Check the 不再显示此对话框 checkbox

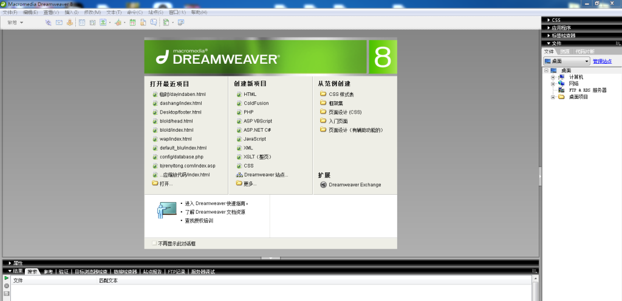click(x=154, y=243)
